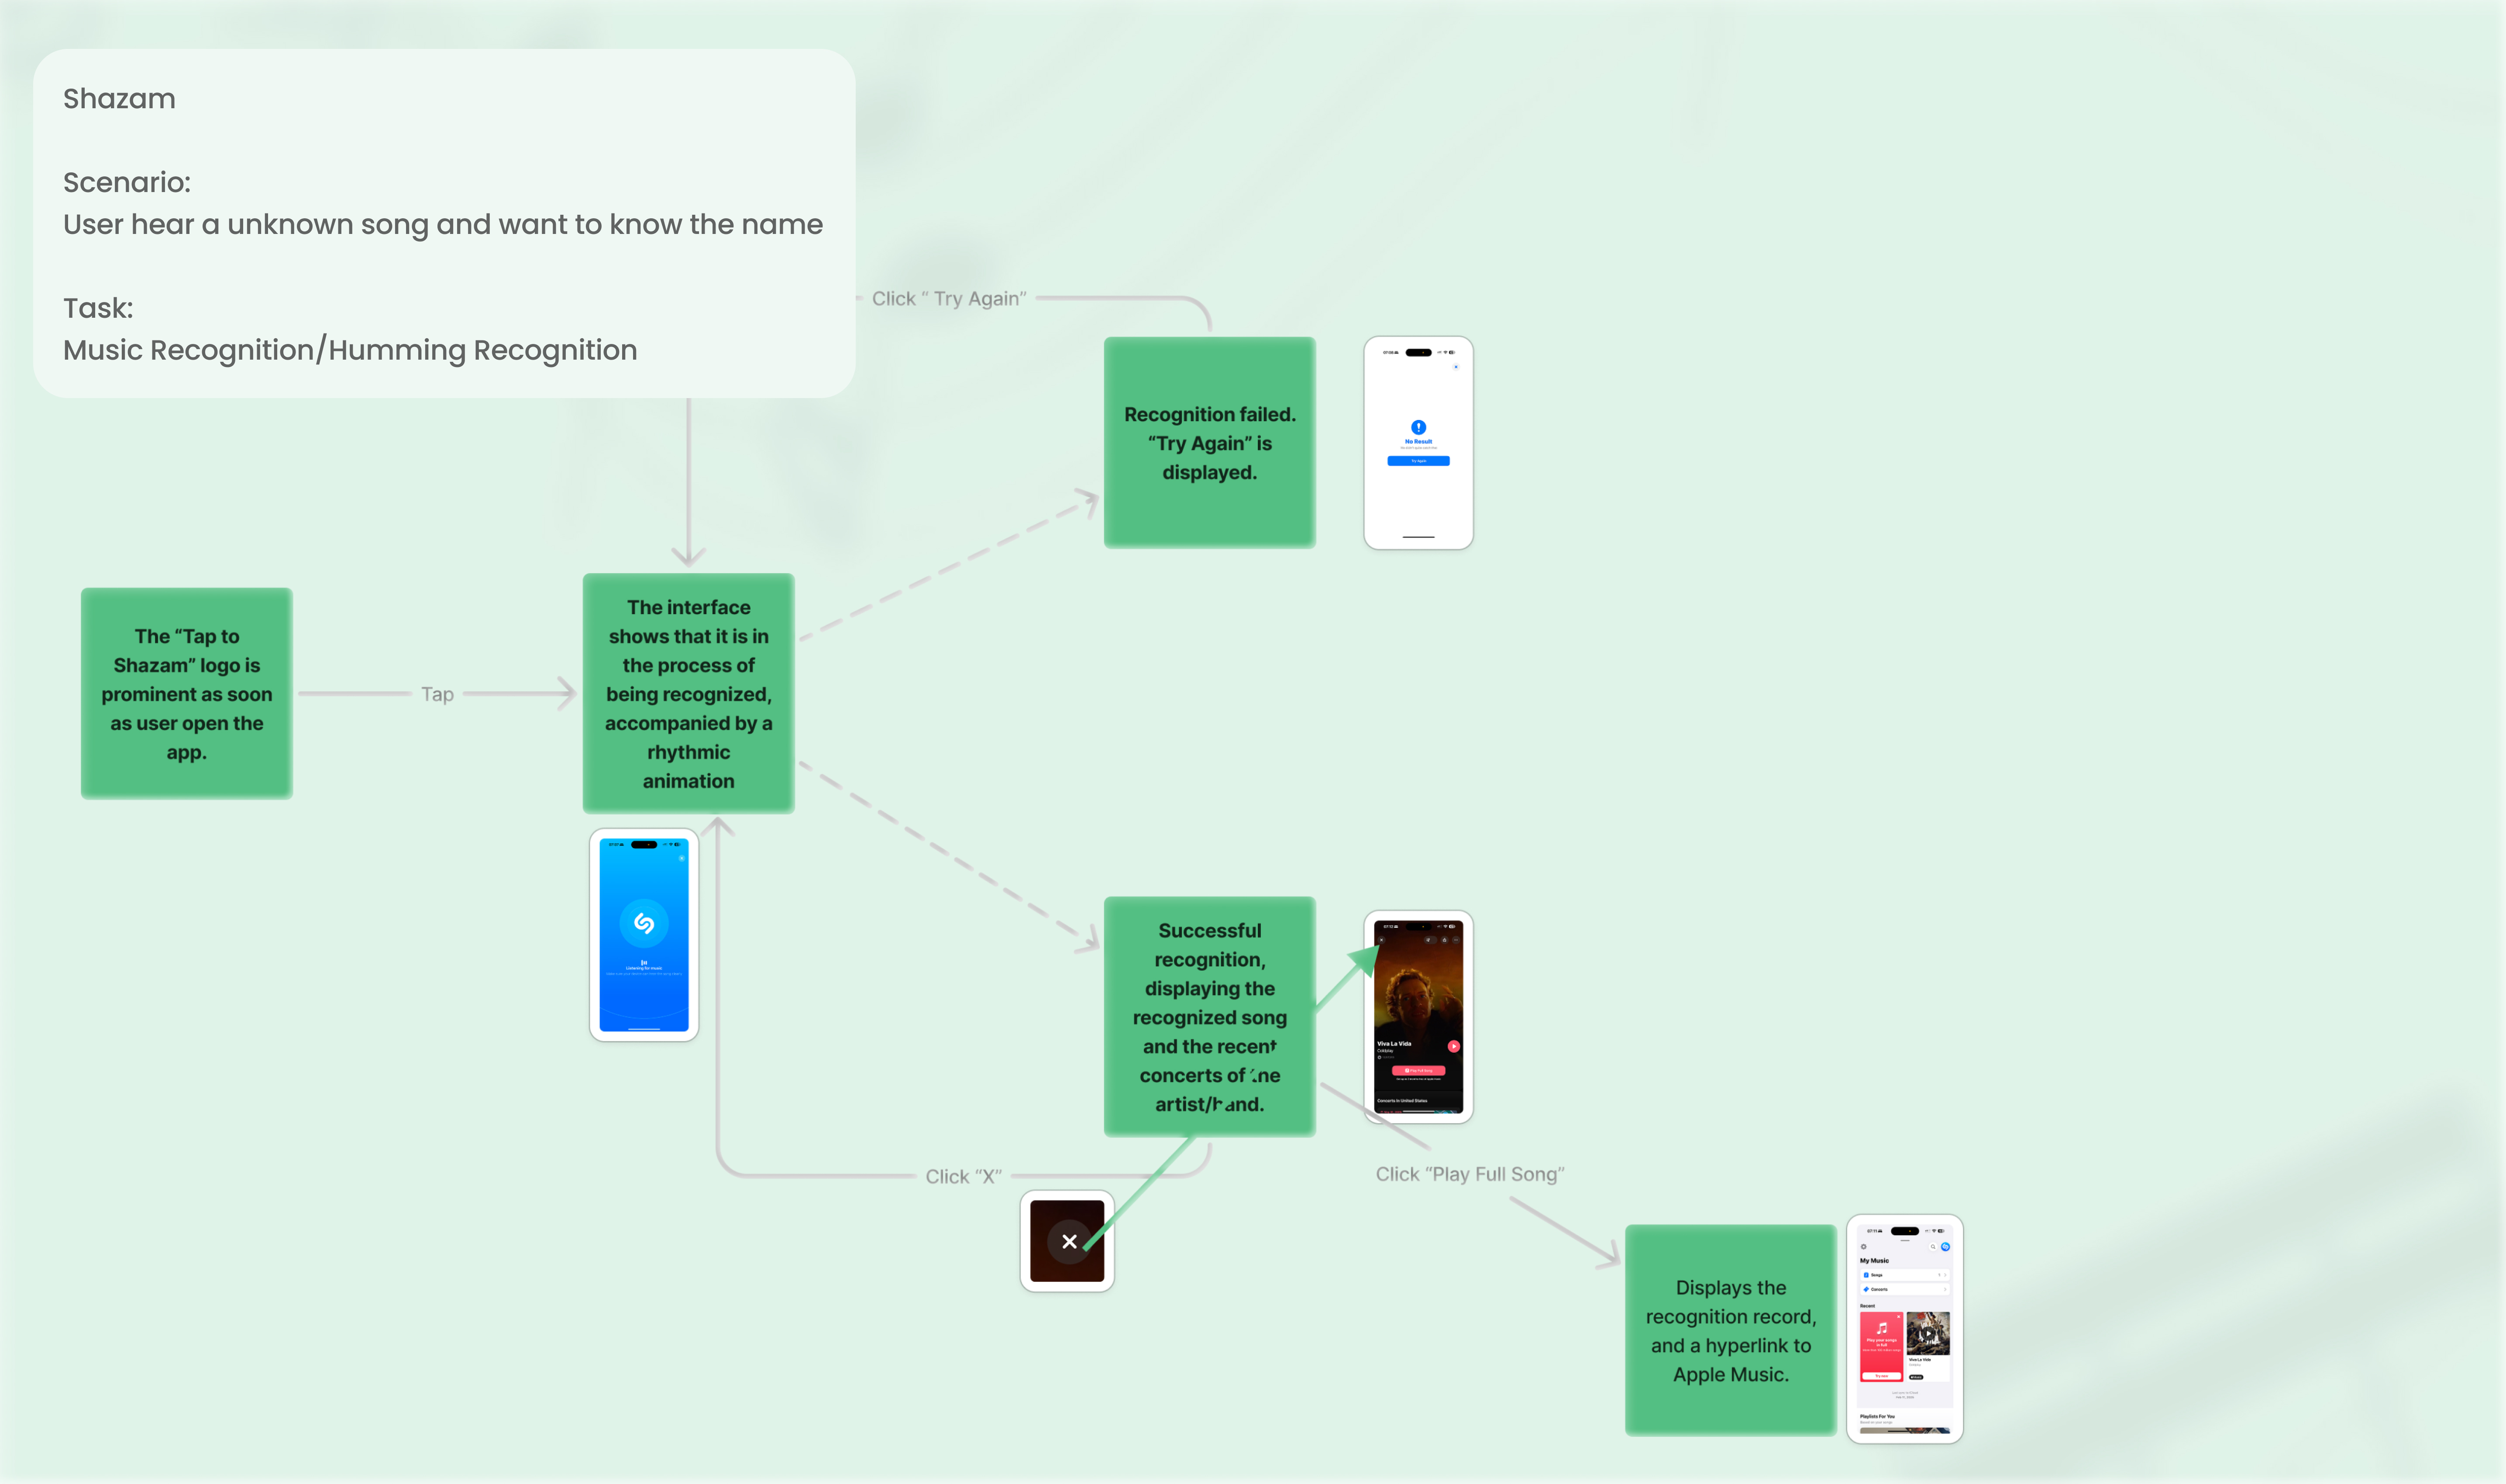Screen dimensions: 2506x1484
Task: Select the rhythmic animation process green box
Action: pyautogui.click(x=689, y=693)
